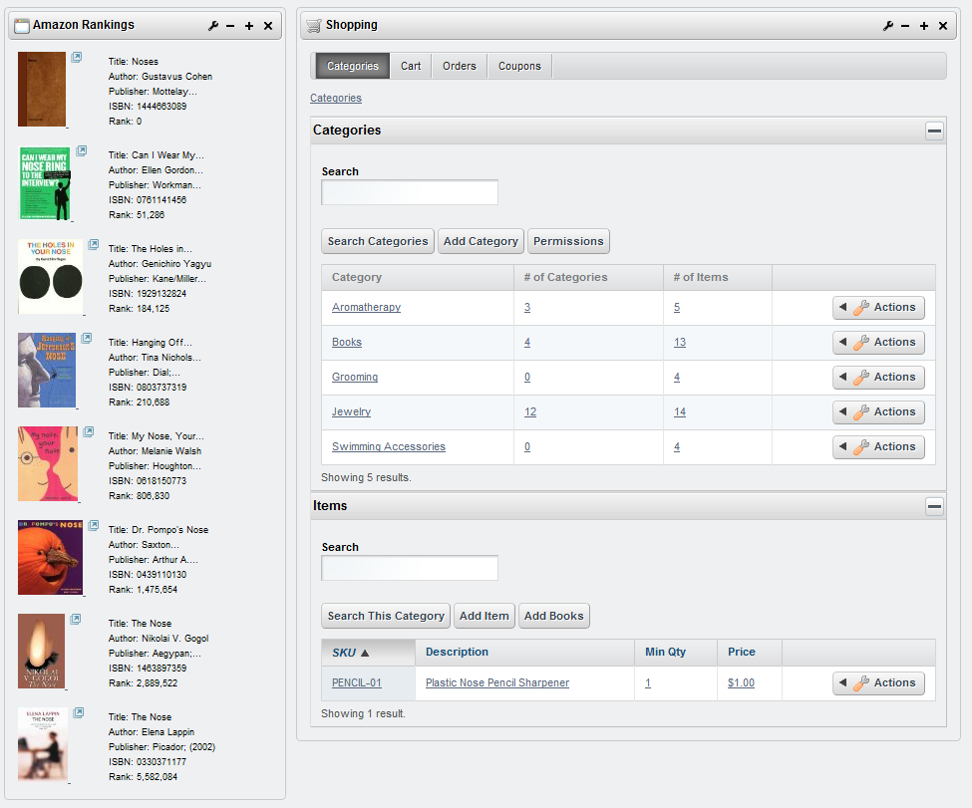Click Add Books button
The image size is (972, 808).
553,616
